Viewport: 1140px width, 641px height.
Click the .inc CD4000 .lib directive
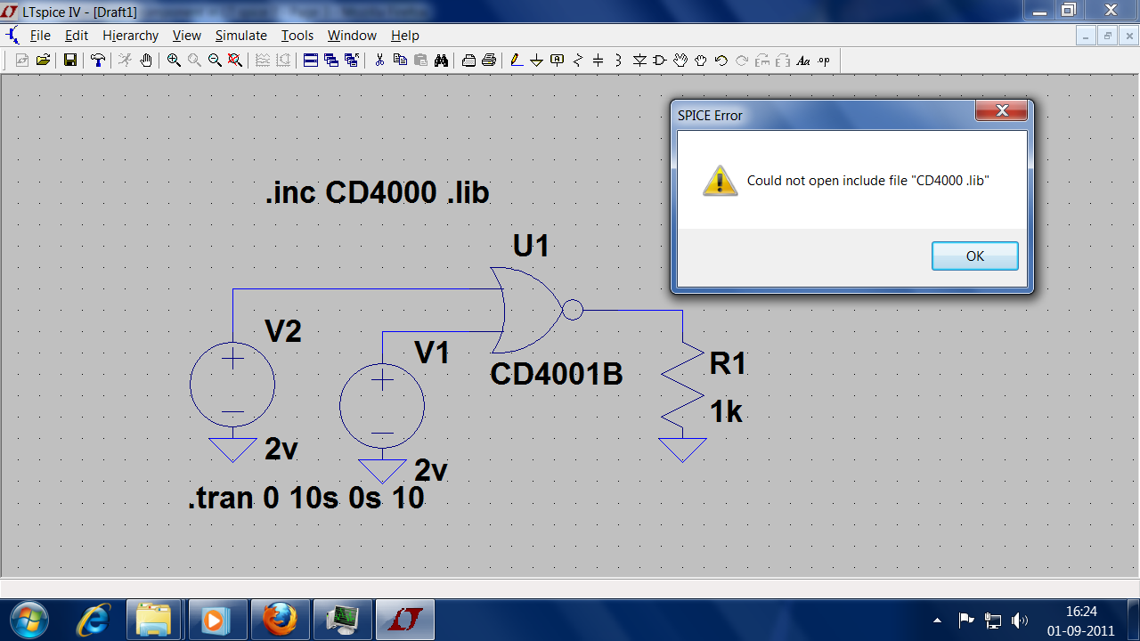(x=378, y=192)
